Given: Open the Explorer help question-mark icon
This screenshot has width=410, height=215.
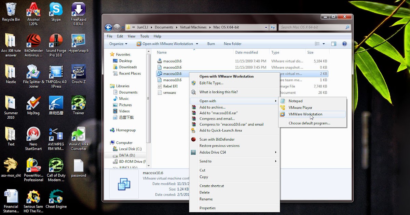Looking at the screenshot, I should [344, 44].
